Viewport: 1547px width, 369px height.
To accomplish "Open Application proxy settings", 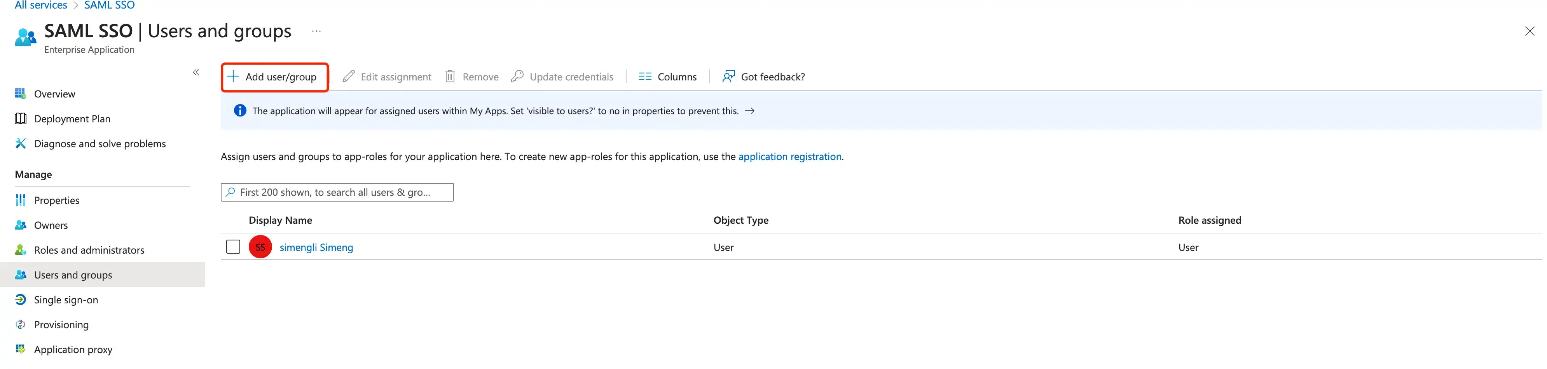I will [x=73, y=350].
